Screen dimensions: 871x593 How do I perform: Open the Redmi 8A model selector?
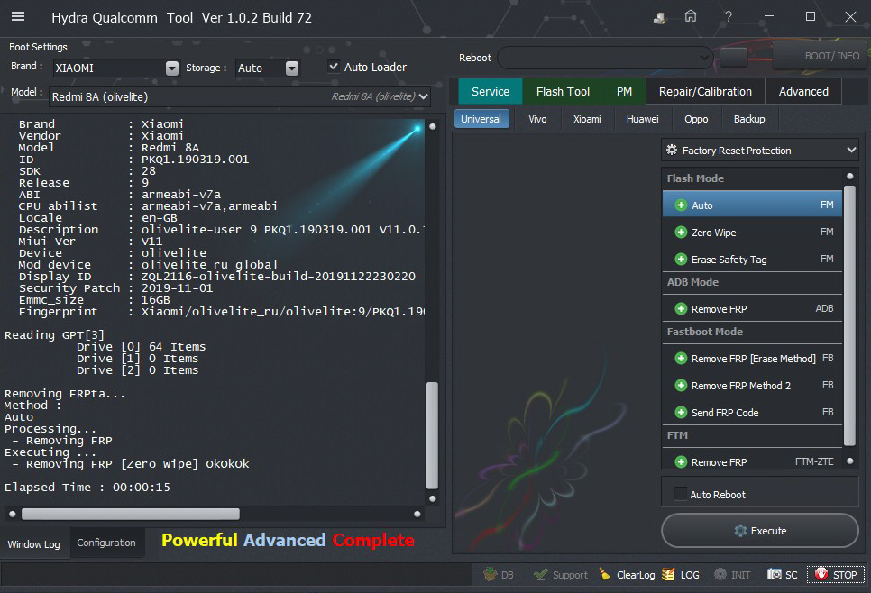coord(240,96)
